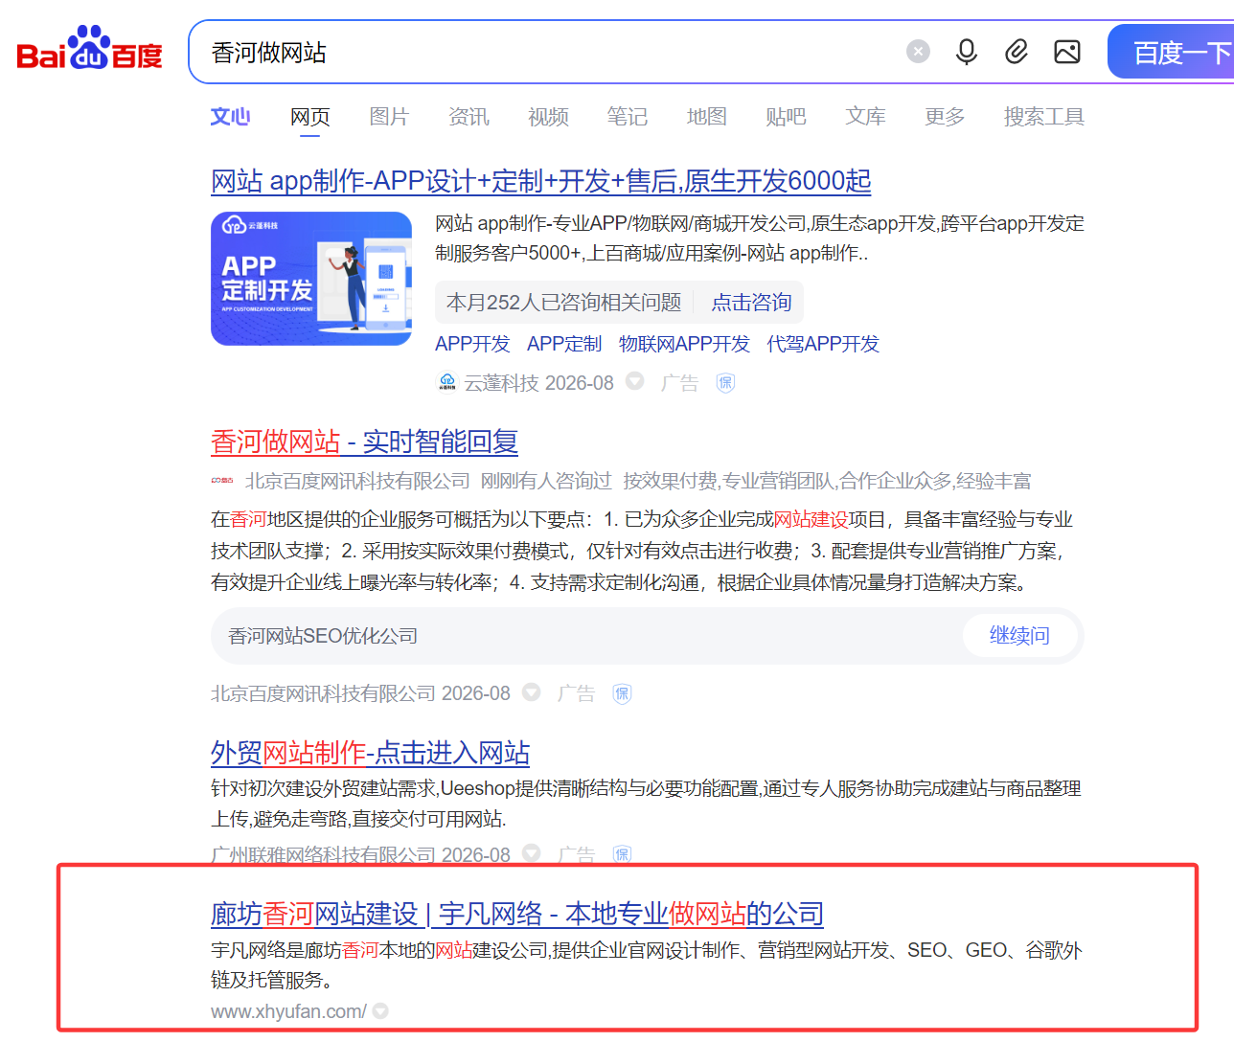Image resolution: width=1234 pixels, height=1042 pixels.
Task: Open 搜索工具 options
Action: click(x=1044, y=117)
